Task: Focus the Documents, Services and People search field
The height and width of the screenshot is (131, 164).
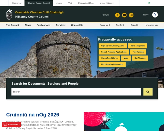Action: pyautogui.click(x=76, y=92)
